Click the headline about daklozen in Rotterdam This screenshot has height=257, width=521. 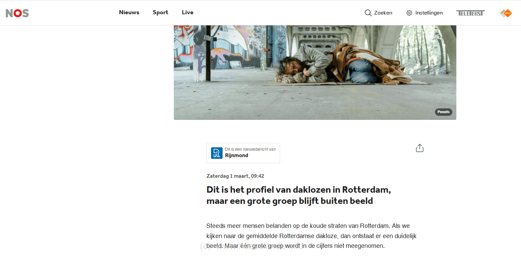tap(298, 195)
